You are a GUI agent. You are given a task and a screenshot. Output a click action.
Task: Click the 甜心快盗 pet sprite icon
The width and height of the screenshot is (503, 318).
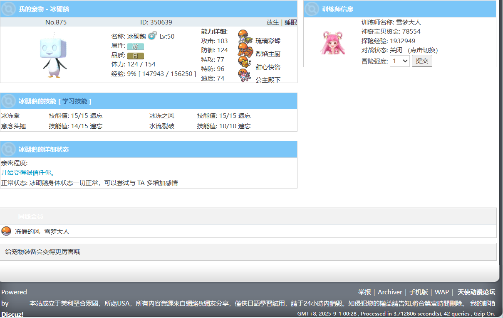[x=245, y=63]
